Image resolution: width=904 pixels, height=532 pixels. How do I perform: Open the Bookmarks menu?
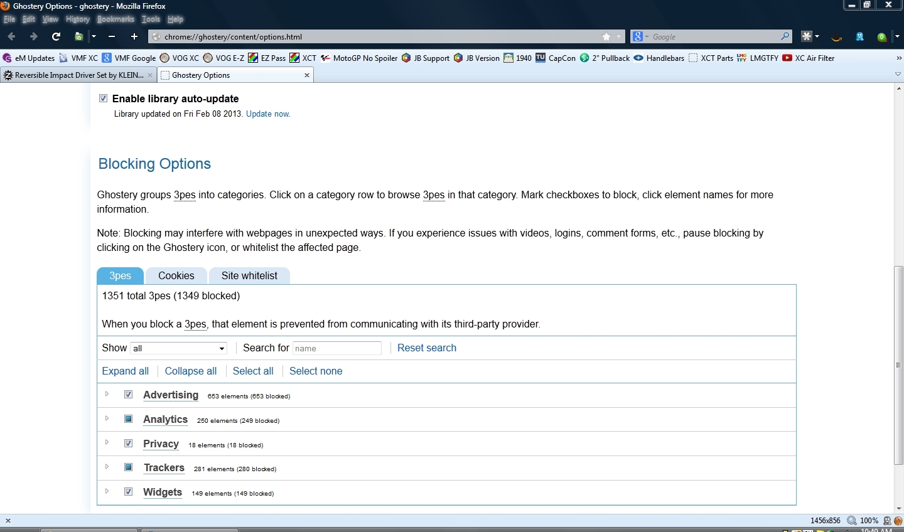(116, 19)
